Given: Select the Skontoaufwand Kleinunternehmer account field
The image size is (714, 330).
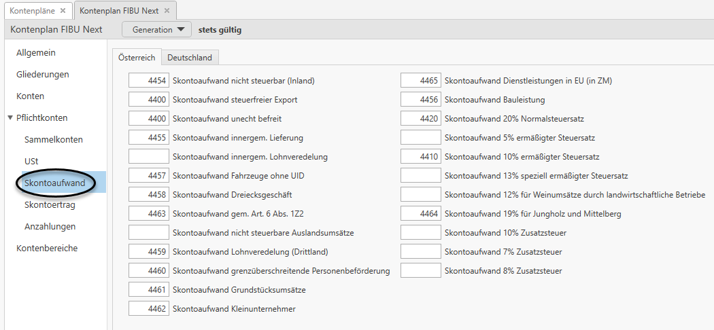Looking at the screenshot, I should tap(148, 309).
